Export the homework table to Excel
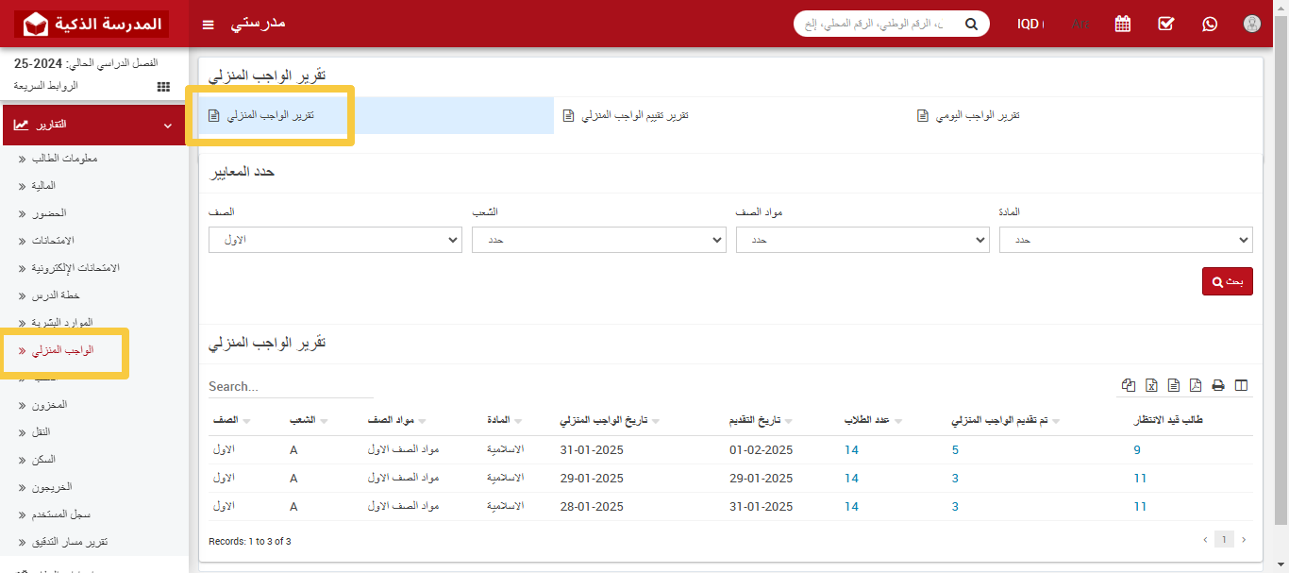The height and width of the screenshot is (573, 1289). [1151, 385]
